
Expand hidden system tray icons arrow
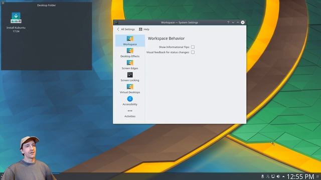coord(283,176)
